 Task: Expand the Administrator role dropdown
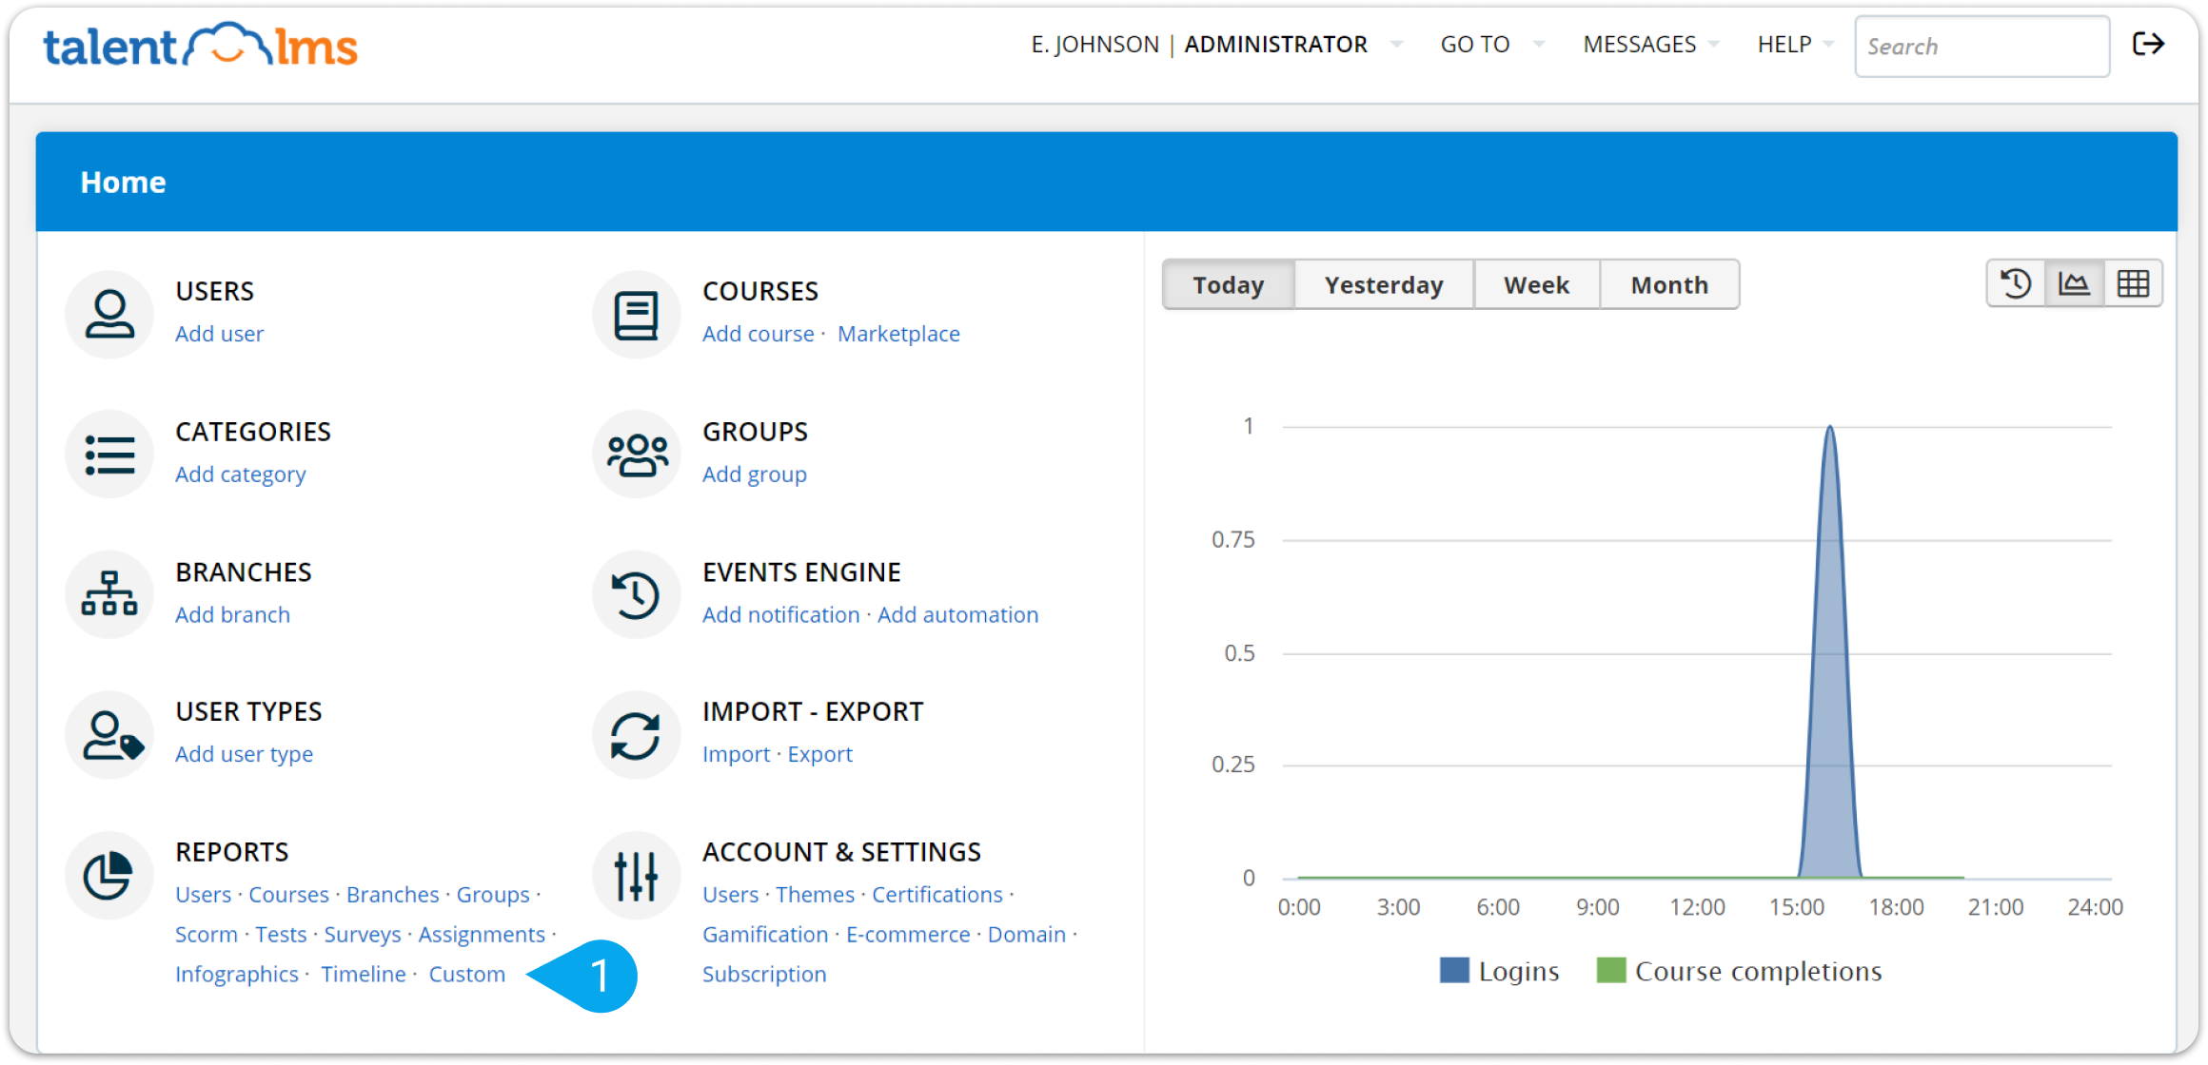(x=1396, y=44)
